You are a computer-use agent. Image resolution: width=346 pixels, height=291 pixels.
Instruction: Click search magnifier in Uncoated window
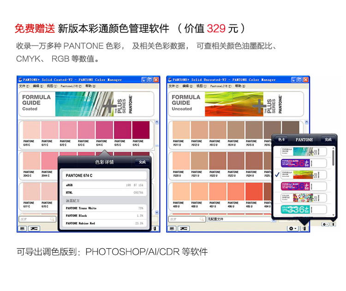pos(202,219)
